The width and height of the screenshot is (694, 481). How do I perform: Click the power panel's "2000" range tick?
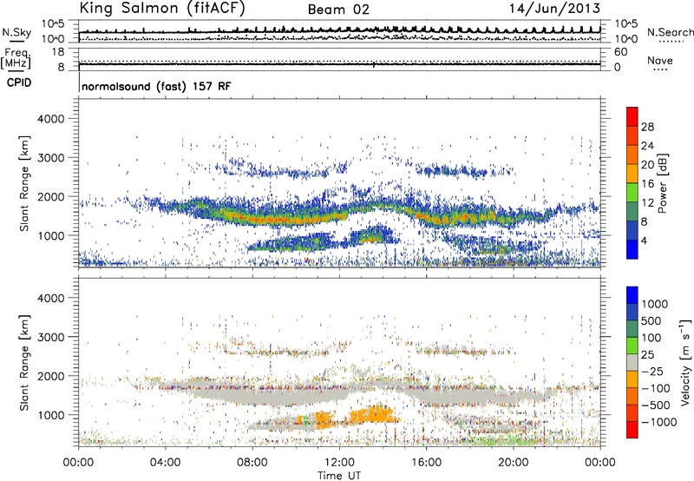(x=50, y=196)
